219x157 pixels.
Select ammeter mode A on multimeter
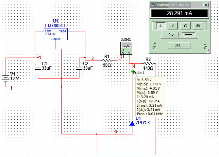pyautogui.click(x=160, y=26)
